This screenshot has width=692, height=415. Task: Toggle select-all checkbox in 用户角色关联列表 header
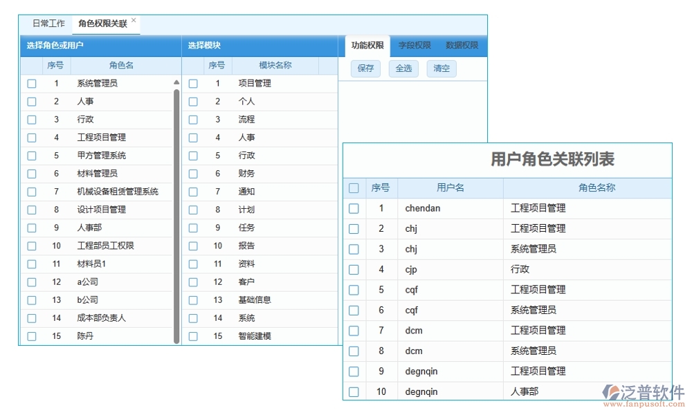(x=354, y=187)
